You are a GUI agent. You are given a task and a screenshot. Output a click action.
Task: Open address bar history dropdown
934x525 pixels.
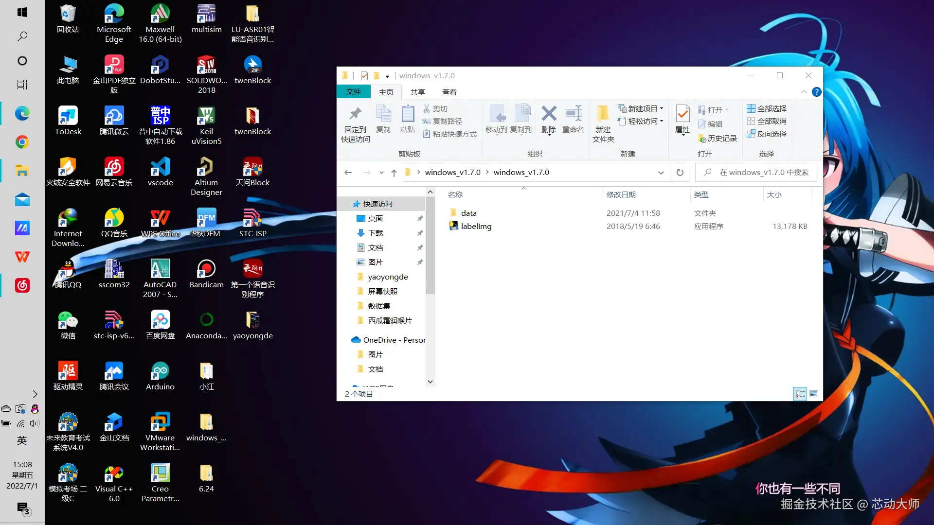point(661,173)
